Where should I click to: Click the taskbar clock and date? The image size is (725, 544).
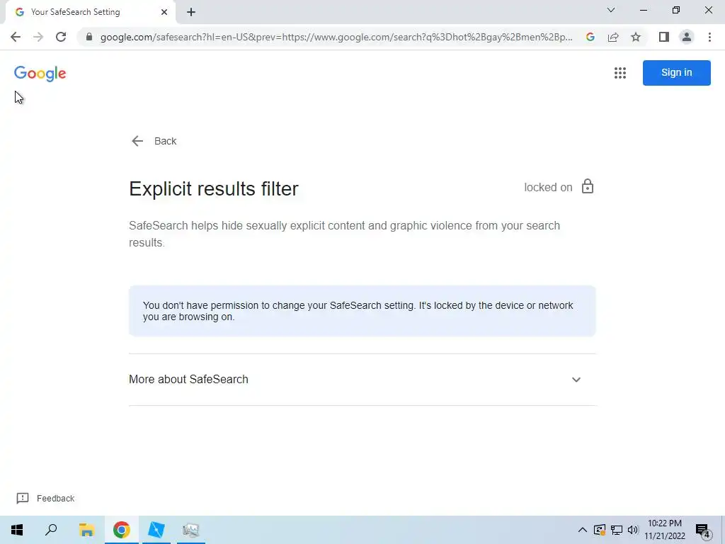point(665,530)
